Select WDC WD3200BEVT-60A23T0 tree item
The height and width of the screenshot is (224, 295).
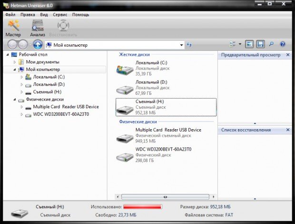pos(61,114)
